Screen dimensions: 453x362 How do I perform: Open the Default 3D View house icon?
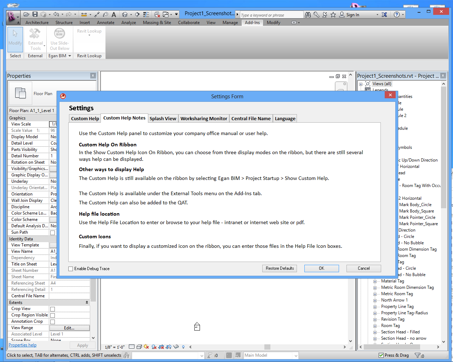pyautogui.click(x=125, y=14)
